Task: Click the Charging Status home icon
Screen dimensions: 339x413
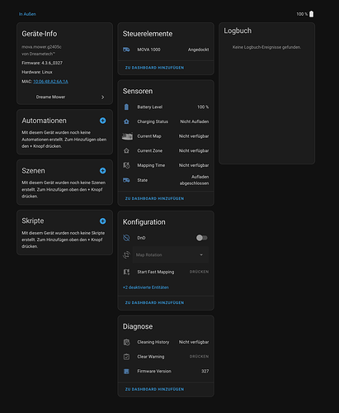Action: click(126, 121)
